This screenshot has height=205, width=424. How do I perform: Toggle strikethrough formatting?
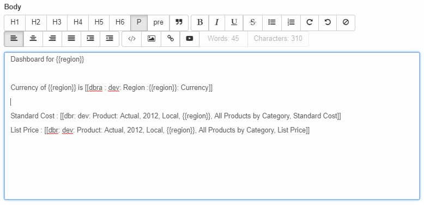point(253,23)
